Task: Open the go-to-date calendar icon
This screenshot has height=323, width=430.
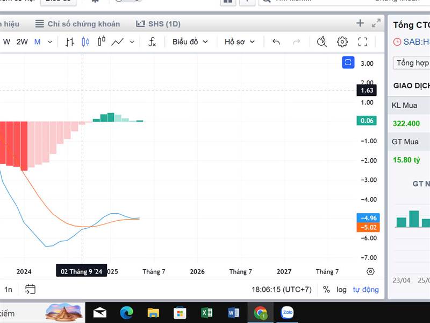Action: pyautogui.click(x=30, y=289)
